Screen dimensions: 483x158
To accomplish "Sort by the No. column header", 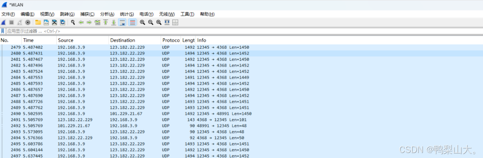I will [x=11, y=40].
